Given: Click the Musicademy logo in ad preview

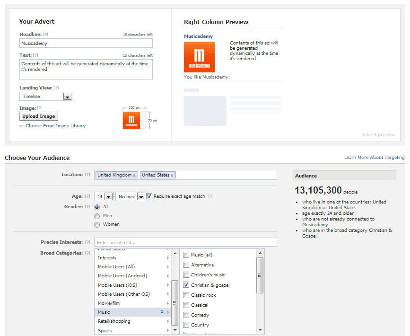Looking at the screenshot, I should point(199,57).
